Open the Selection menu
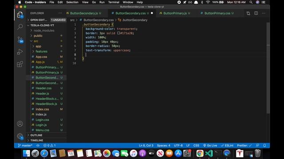Viewport: 284px width, 159px height. 72,2
